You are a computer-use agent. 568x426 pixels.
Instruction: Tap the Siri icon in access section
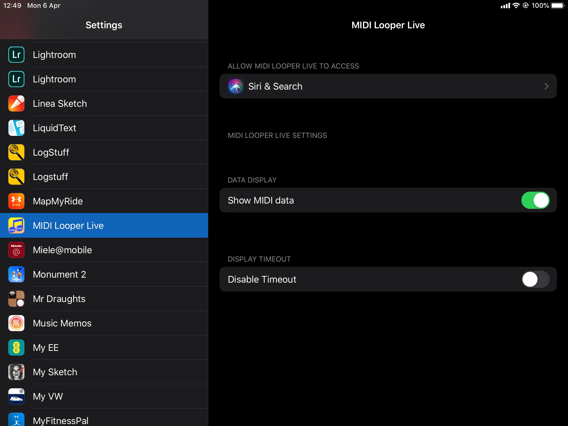tap(235, 86)
